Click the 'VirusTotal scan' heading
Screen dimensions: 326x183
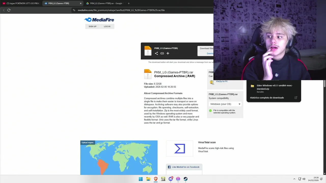click(x=207, y=142)
